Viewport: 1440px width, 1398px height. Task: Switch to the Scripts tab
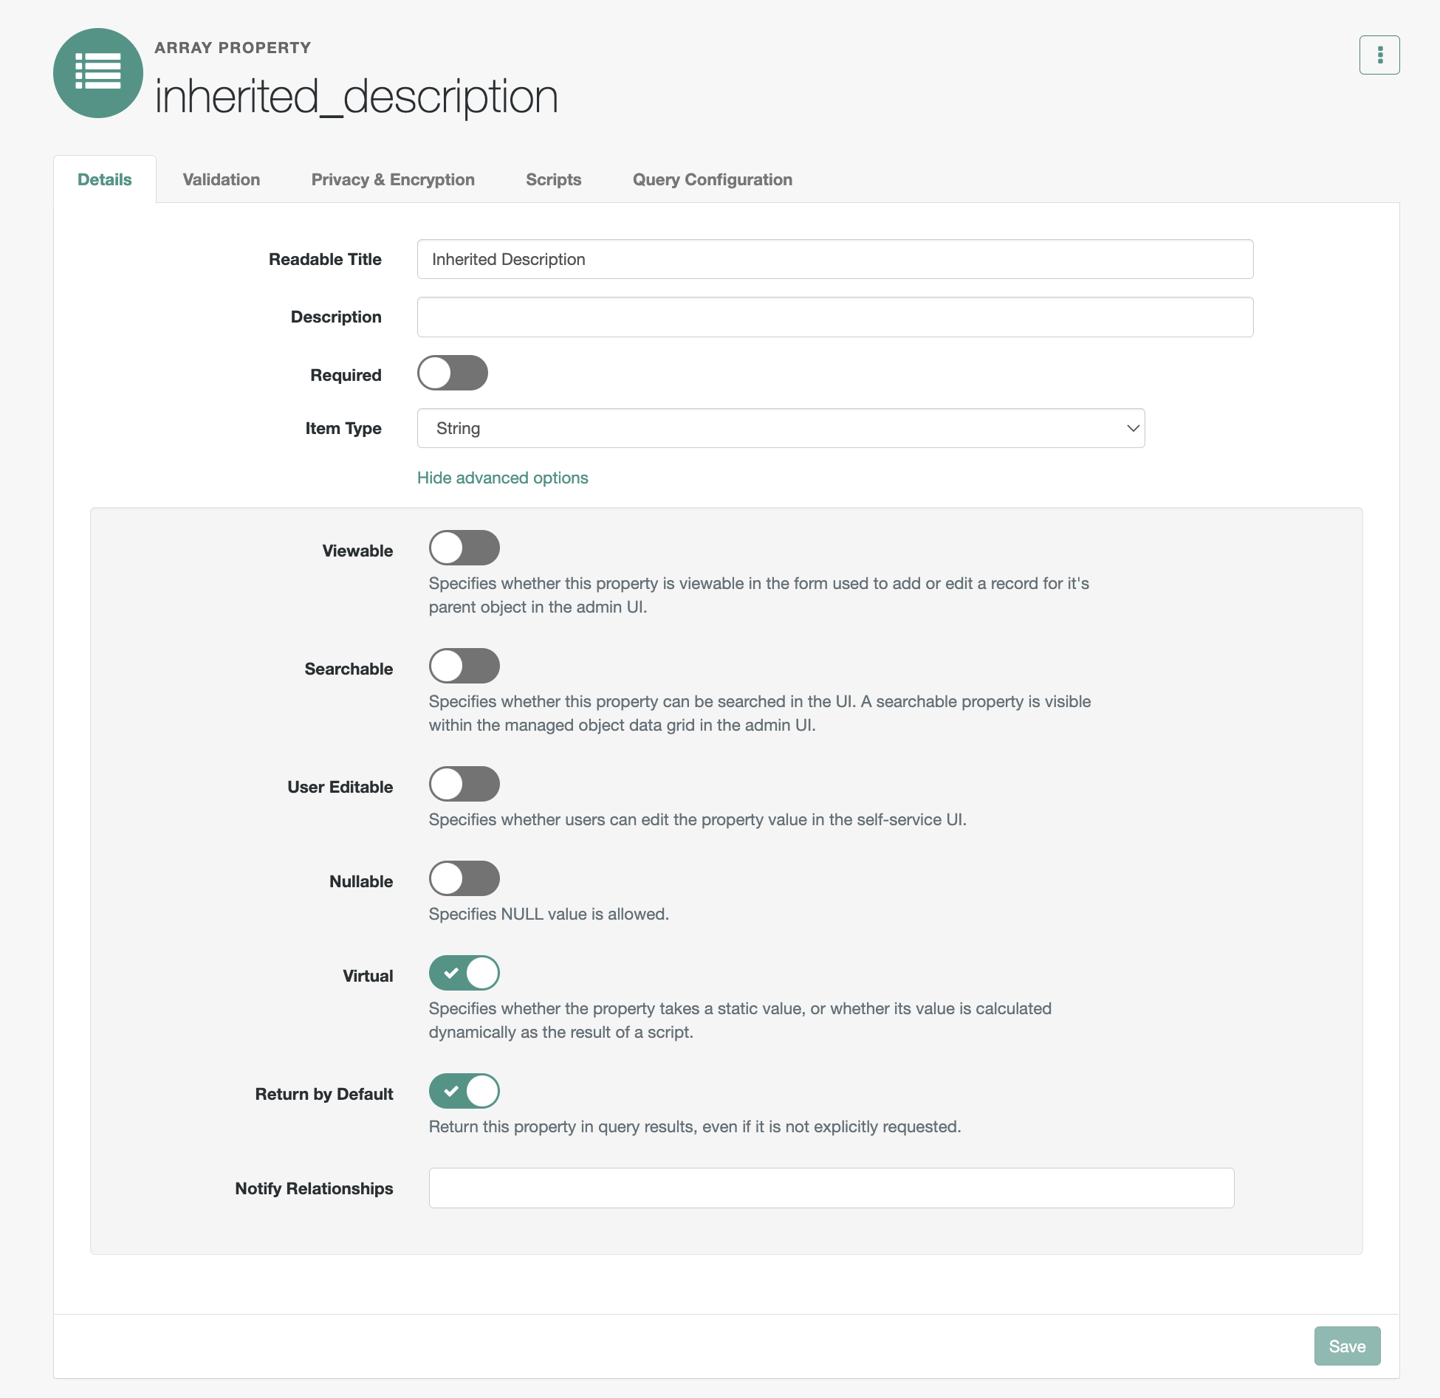tap(553, 179)
